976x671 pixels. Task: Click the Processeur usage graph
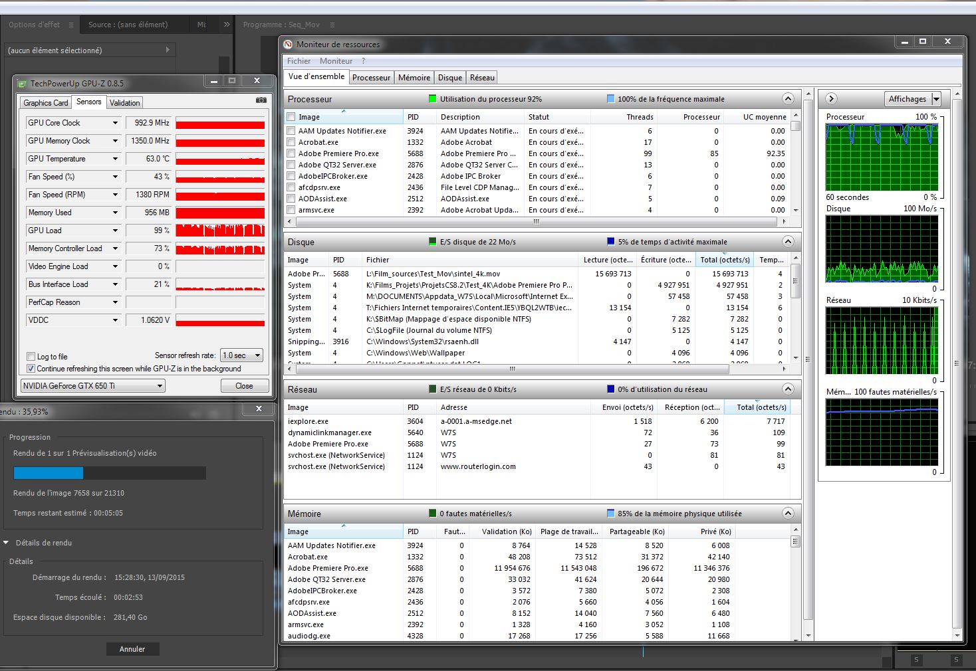point(882,157)
